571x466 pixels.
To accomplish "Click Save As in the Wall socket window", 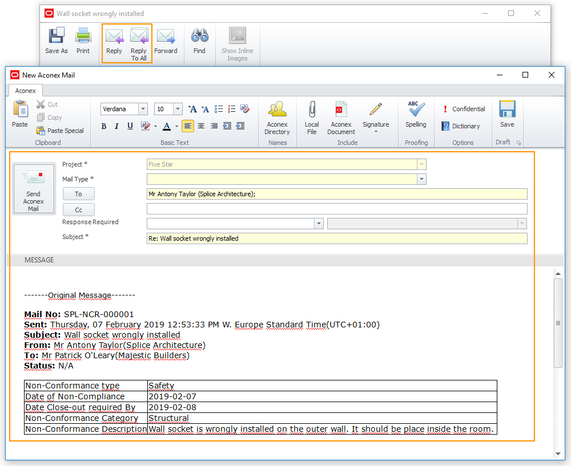I will point(56,40).
